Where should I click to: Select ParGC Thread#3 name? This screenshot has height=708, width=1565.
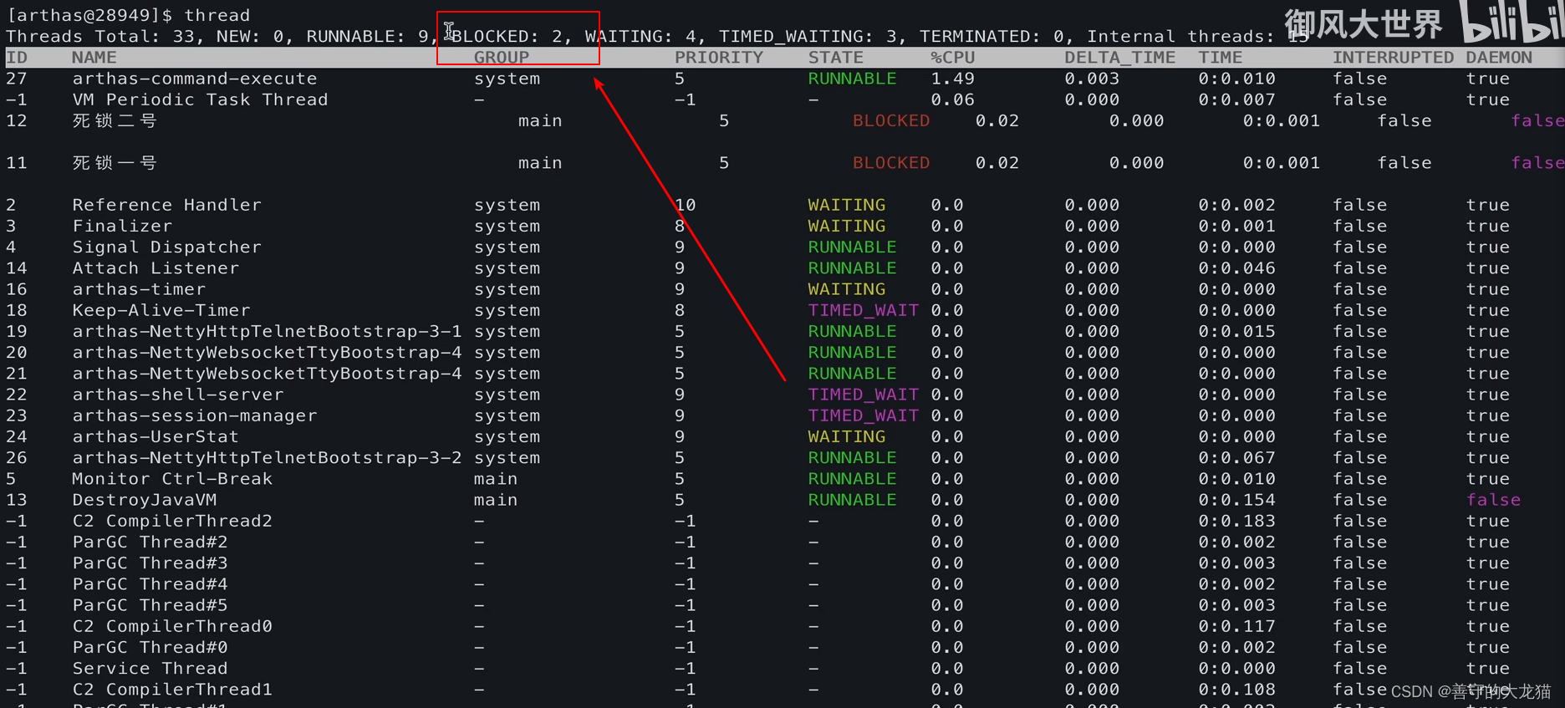pos(150,563)
